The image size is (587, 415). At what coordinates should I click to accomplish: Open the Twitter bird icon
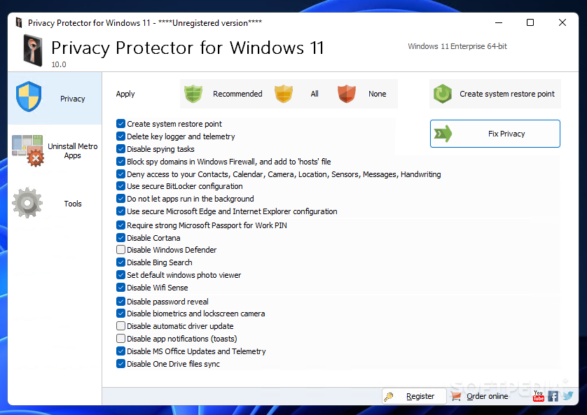click(x=567, y=396)
